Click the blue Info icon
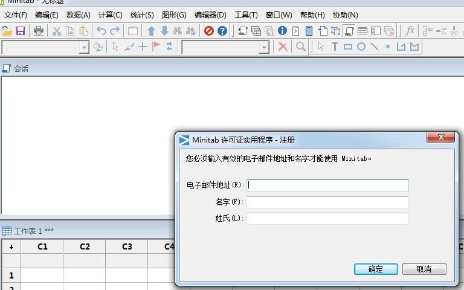Screen dimensions: 464x290 (282, 31)
